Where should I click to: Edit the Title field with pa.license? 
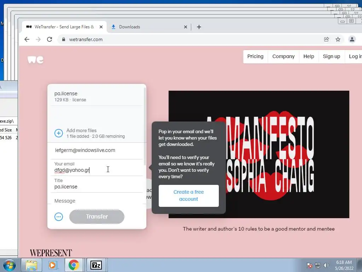97,184
